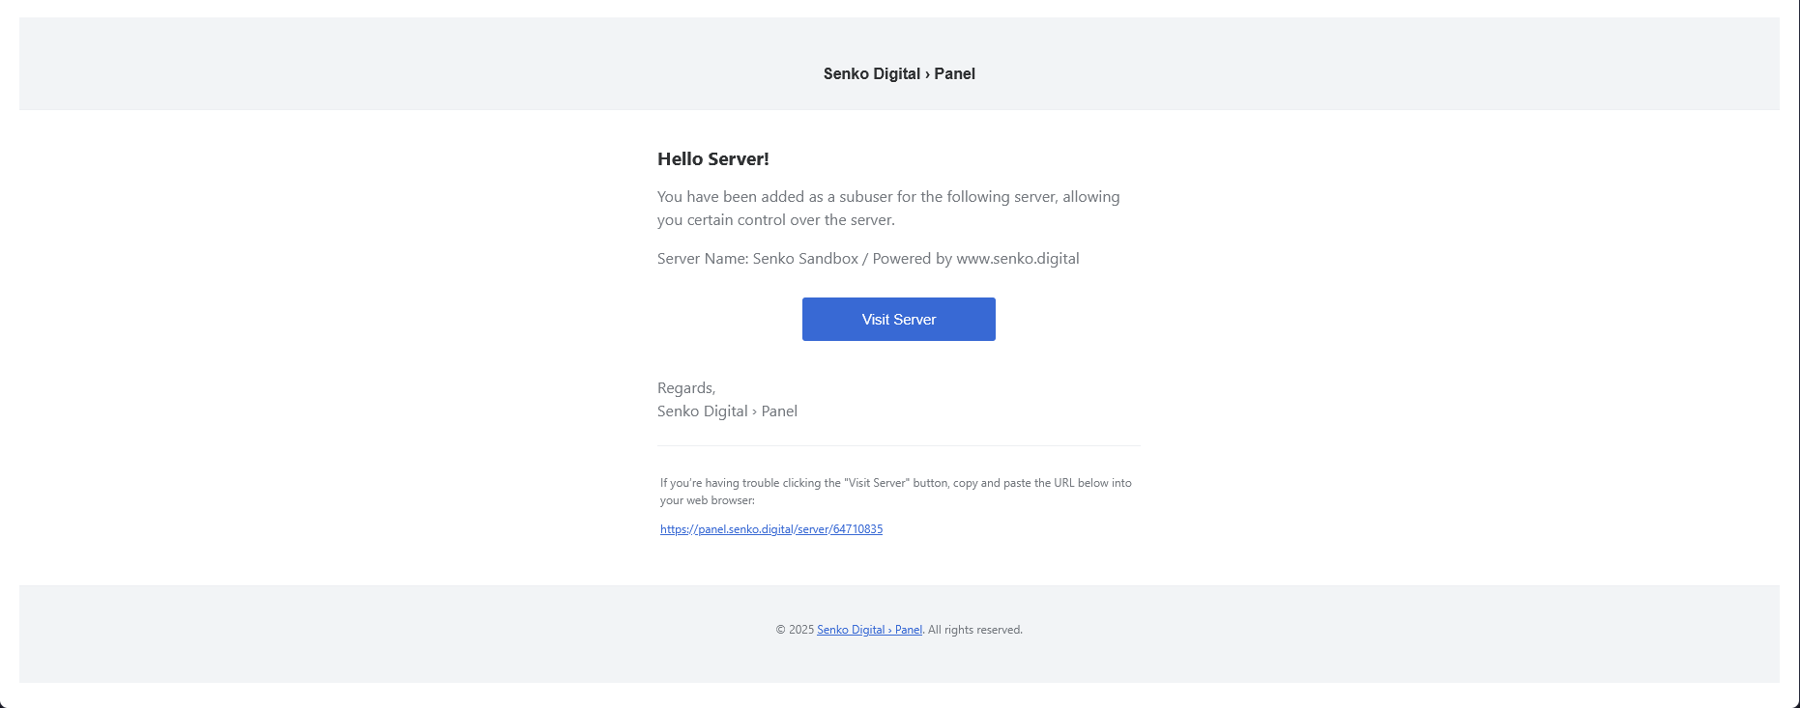Image resolution: width=1800 pixels, height=708 pixels.
Task: Select the Visit Server button label text
Action: point(898,319)
